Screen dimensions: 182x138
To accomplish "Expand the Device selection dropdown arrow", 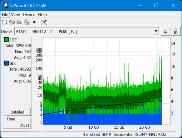I will [x=156, y=31].
